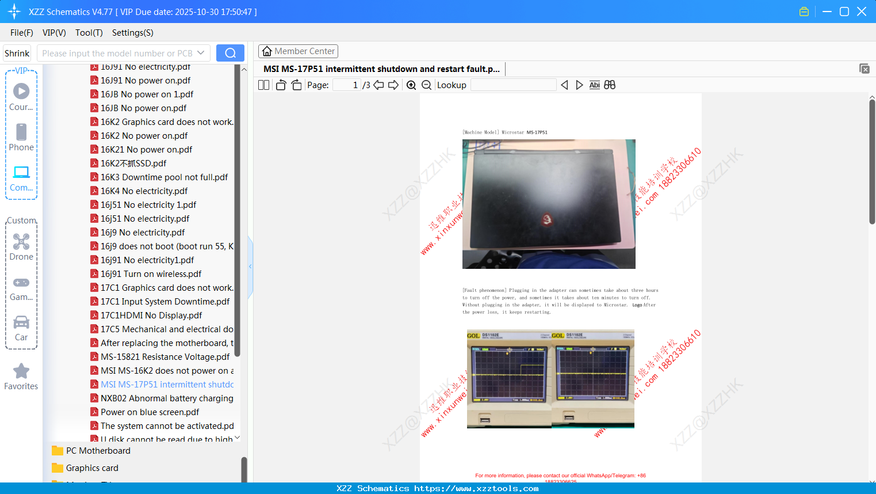The height and width of the screenshot is (494, 876).
Task: Open the Graphics card folder
Action: [92, 468]
